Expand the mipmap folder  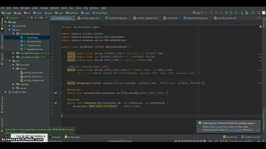13,84
